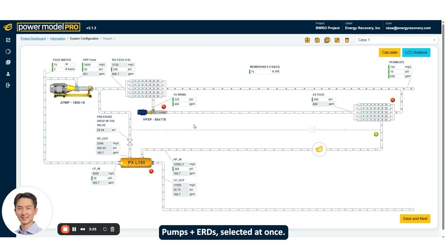Remove second stage membranes red minus
445x250 pixels.
tap(393, 100)
